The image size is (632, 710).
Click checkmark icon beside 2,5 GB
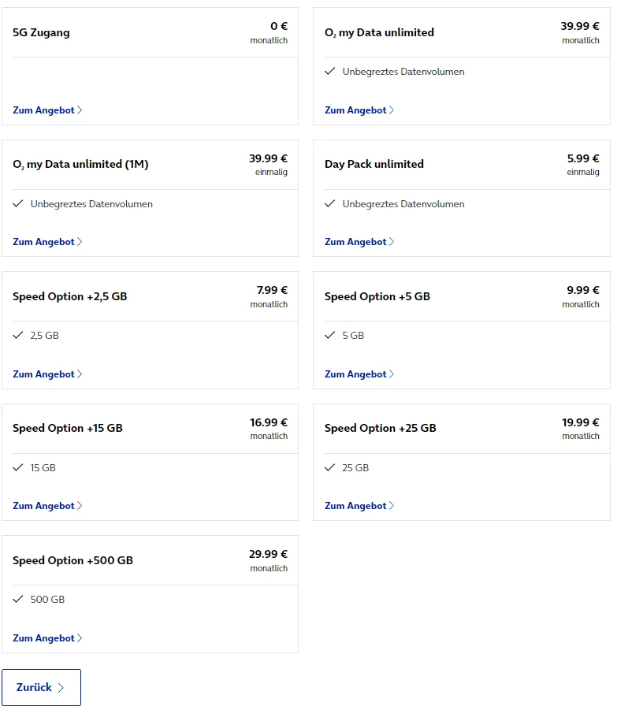[18, 336]
